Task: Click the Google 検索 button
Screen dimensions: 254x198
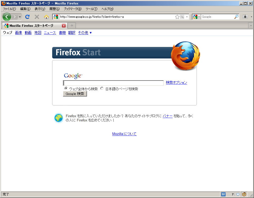Action: coord(75,94)
